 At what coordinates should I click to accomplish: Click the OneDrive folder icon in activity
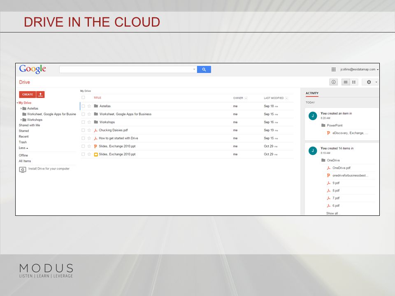tap(323, 160)
